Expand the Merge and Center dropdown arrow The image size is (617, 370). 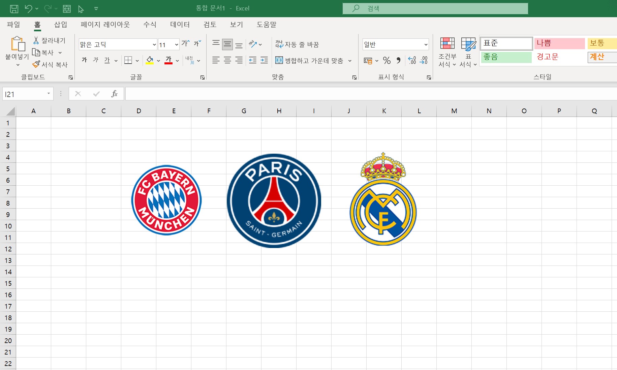tap(350, 61)
